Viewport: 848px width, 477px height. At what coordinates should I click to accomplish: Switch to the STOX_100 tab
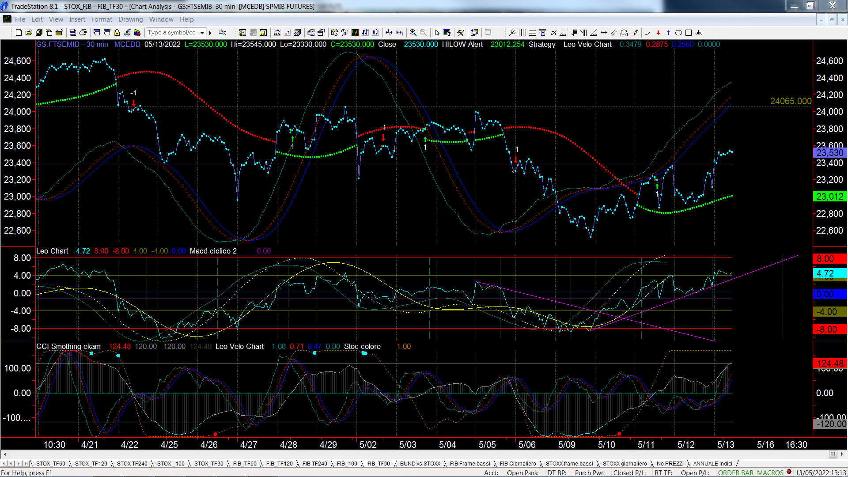[x=171, y=463]
